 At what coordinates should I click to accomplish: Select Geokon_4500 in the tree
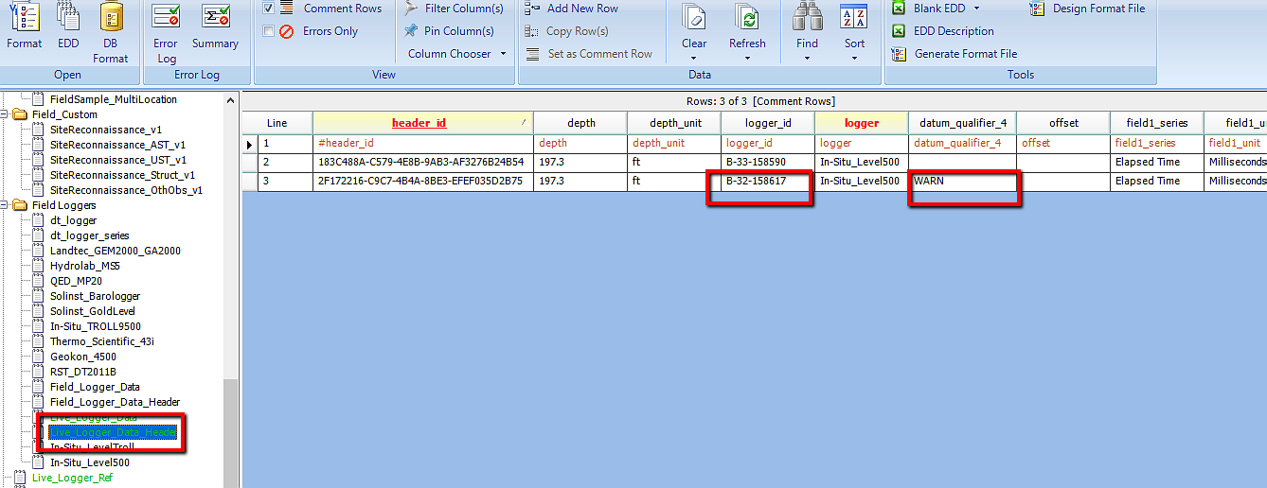(83, 357)
